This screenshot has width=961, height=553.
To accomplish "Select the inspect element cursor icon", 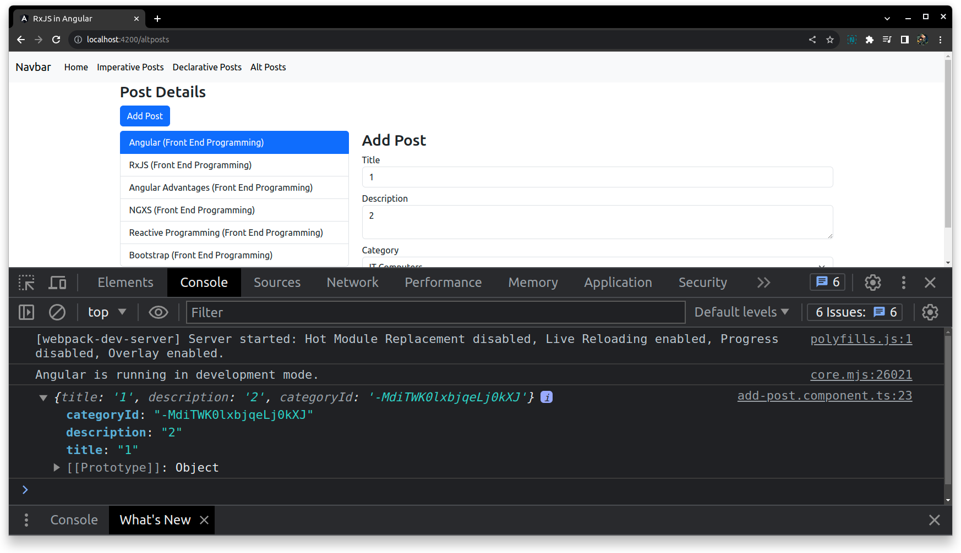I will pyautogui.click(x=26, y=282).
